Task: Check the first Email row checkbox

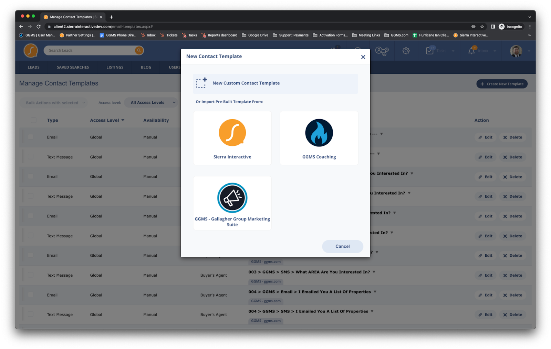Action: 31,137
